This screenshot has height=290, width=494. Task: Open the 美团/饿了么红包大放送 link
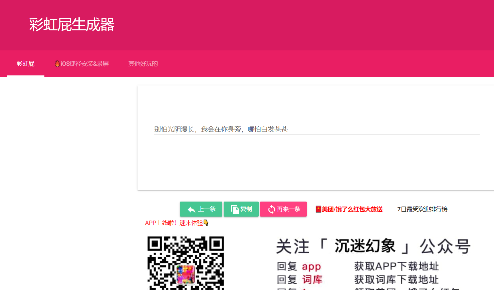352,209
